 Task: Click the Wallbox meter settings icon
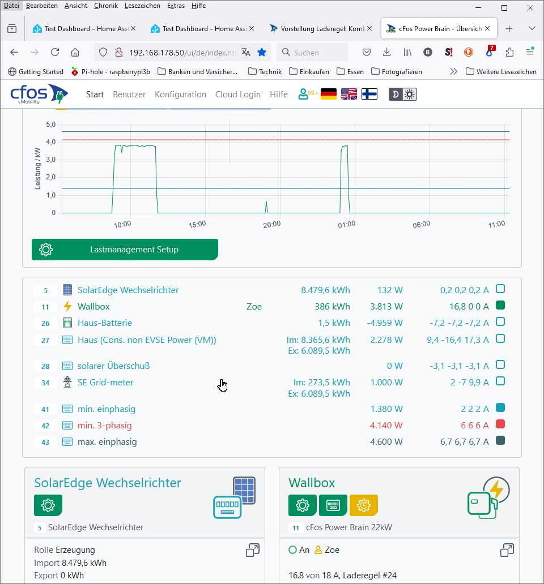(333, 505)
